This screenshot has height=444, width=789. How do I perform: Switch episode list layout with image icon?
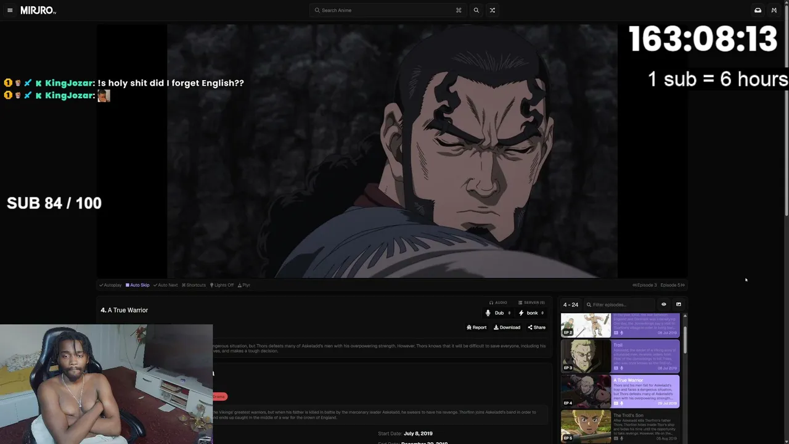point(679,305)
